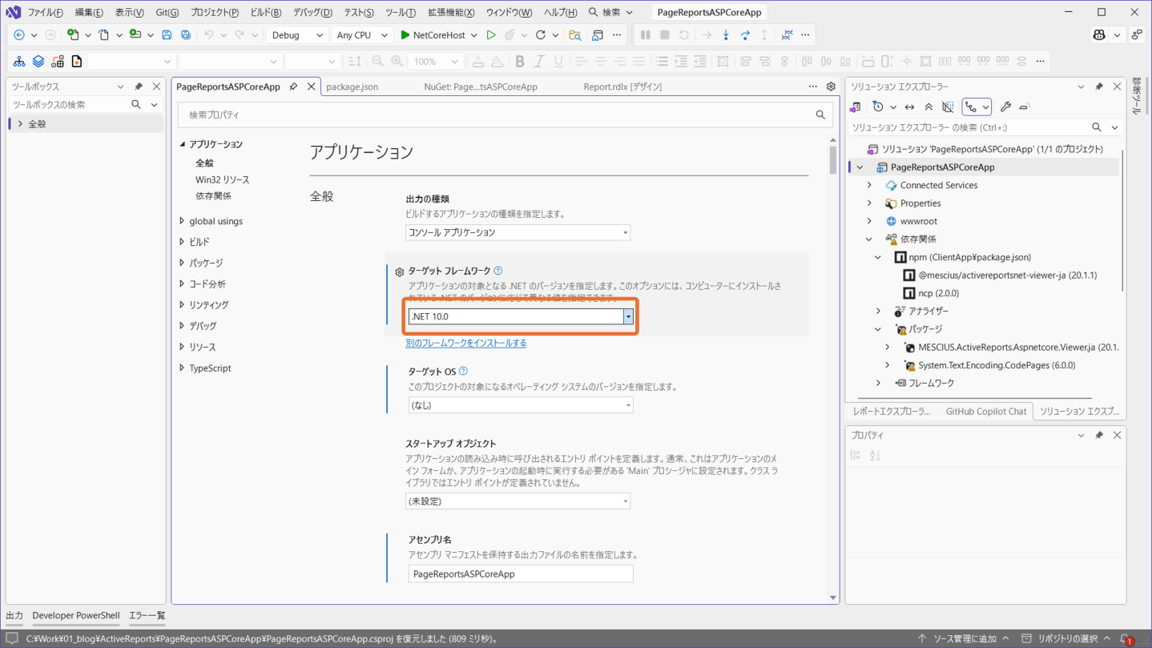The image size is (1152, 648).
Task: Click the Step Into debug icon
Action: [726, 35]
